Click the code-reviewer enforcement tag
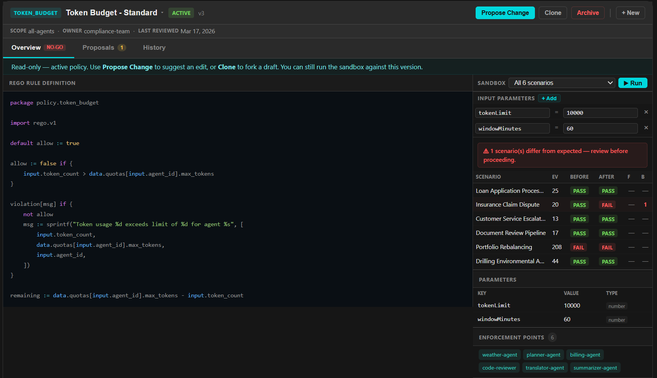The height and width of the screenshot is (378, 657). [x=499, y=368]
